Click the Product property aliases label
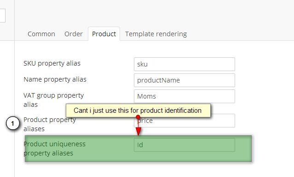Screen dimensions: 294x177 50,124
